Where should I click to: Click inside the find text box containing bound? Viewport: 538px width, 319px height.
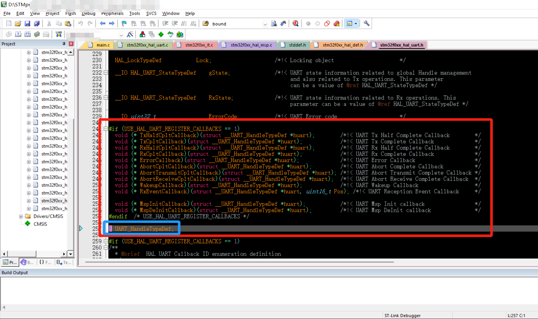[x=236, y=24]
